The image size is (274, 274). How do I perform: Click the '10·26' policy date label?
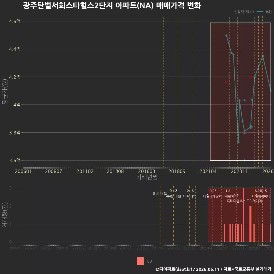[x=212, y=191]
